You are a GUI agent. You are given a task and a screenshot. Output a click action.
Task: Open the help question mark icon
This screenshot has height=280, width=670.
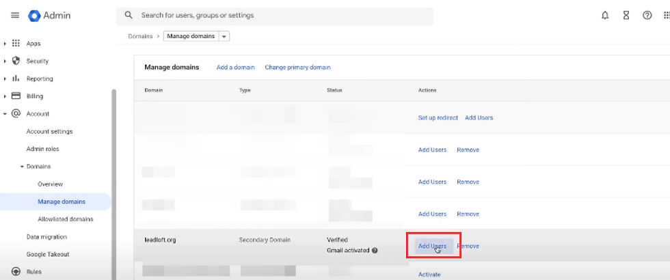647,16
